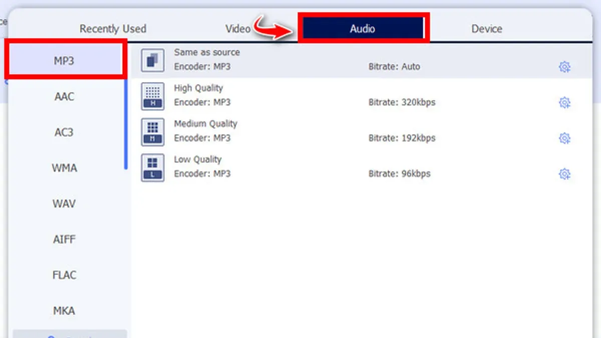601x338 pixels.
Task: Choose AAC from the format list
Action: click(65, 97)
